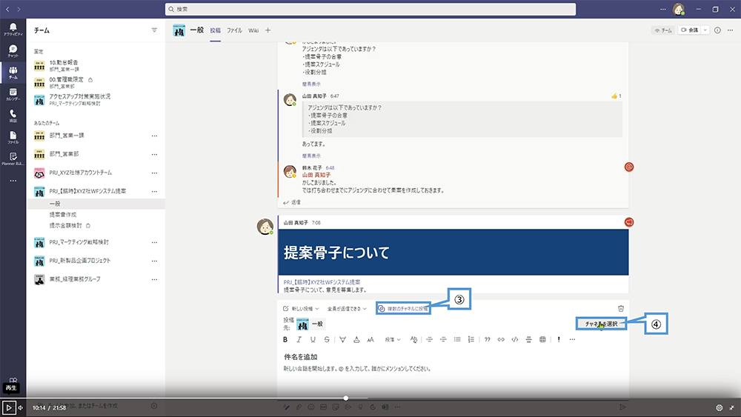Open Calls (通話) in the left rail

pos(13,116)
